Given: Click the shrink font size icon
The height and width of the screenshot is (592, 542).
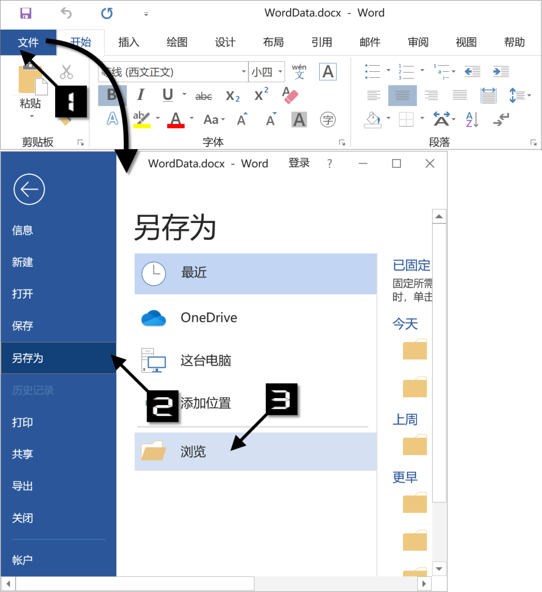Looking at the screenshot, I should pos(271,119).
